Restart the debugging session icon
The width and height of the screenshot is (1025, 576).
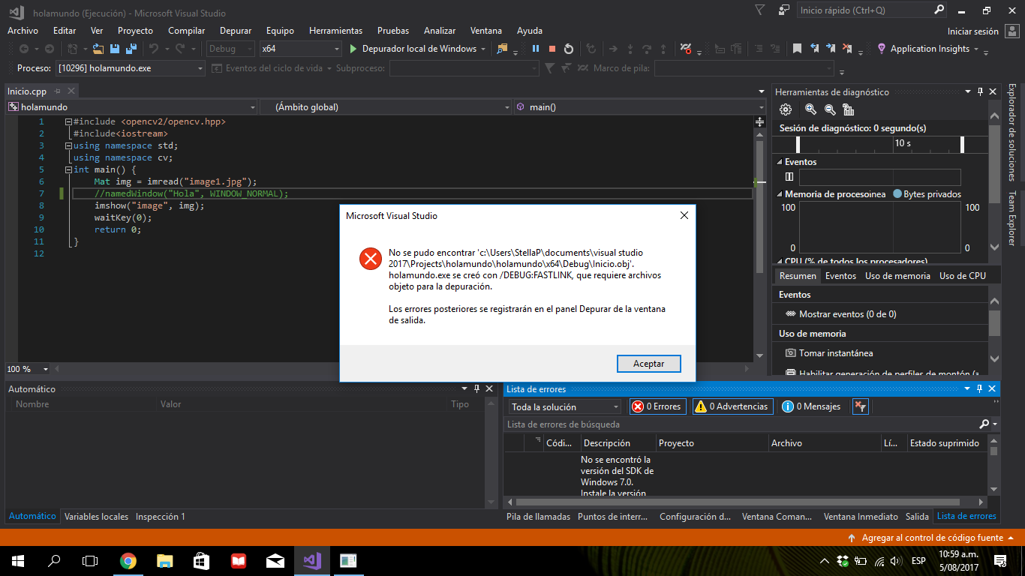click(569, 49)
